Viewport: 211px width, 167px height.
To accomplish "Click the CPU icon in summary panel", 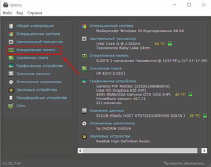I will point(84,39).
